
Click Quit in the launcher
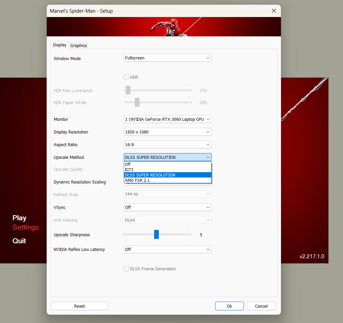[x=19, y=241]
